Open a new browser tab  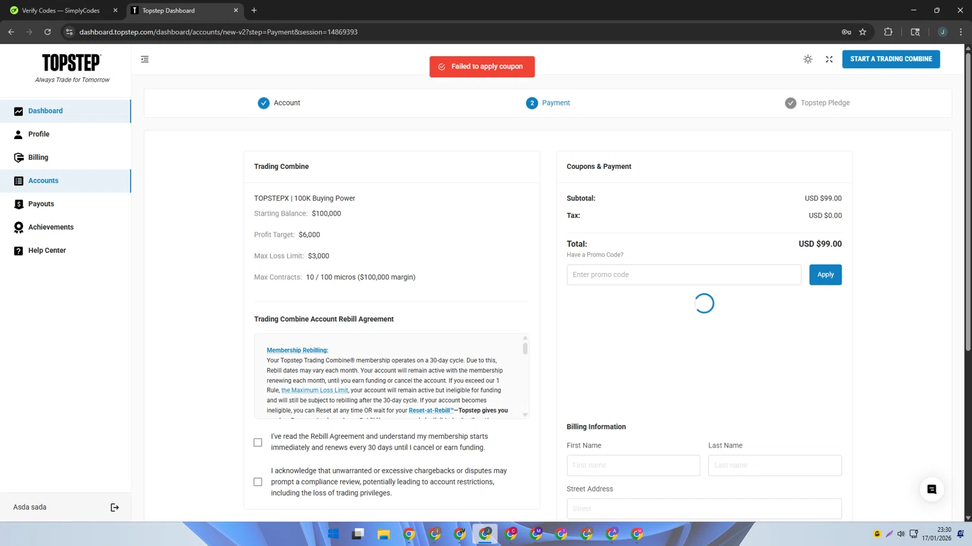pyautogui.click(x=254, y=10)
